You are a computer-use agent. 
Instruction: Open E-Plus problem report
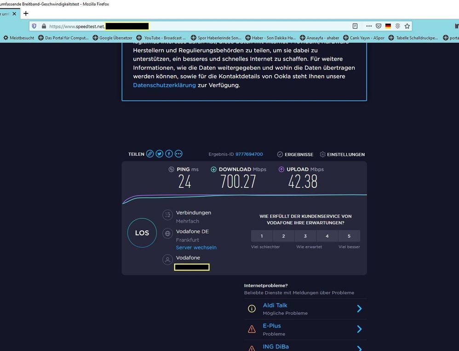tap(272, 326)
